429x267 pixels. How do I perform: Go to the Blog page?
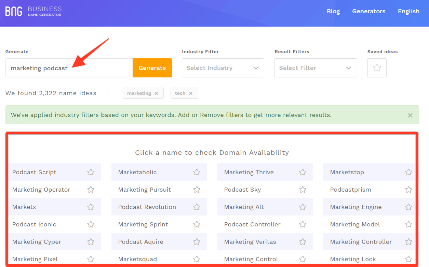coord(333,11)
